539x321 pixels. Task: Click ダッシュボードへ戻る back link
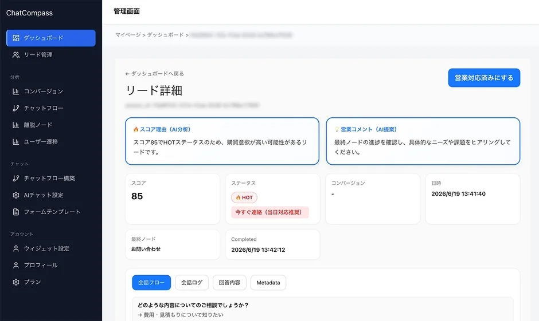tap(155, 74)
